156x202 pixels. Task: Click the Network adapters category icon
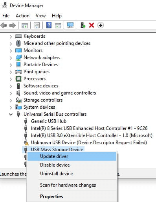coord(18,57)
